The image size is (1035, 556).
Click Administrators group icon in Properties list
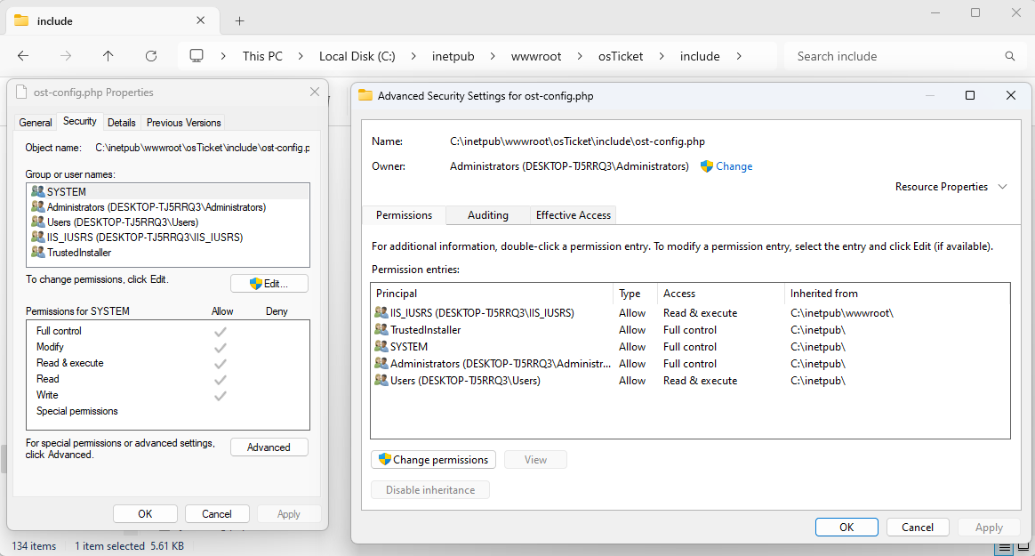pyautogui.click(x=37, y=206)
